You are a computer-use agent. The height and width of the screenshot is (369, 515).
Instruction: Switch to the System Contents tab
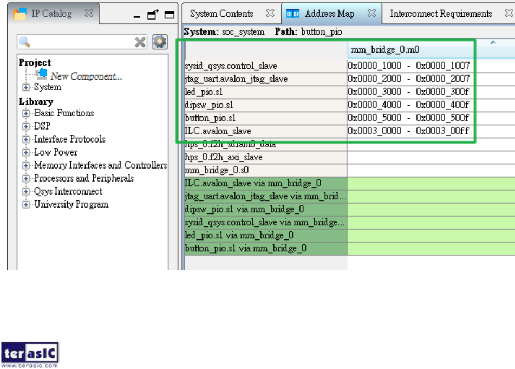point(221,14)
